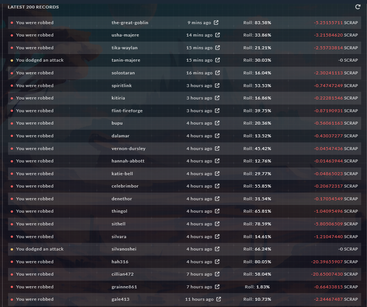Open external link for thingol record
This screenshot has height=307, width=367.
point(217,211)
